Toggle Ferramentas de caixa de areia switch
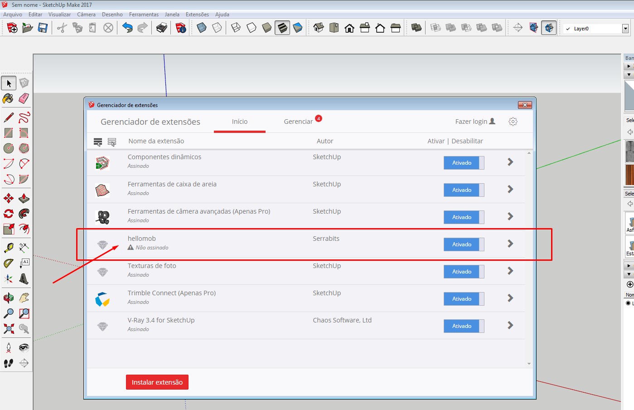The image size is (634, 410). 464,190
